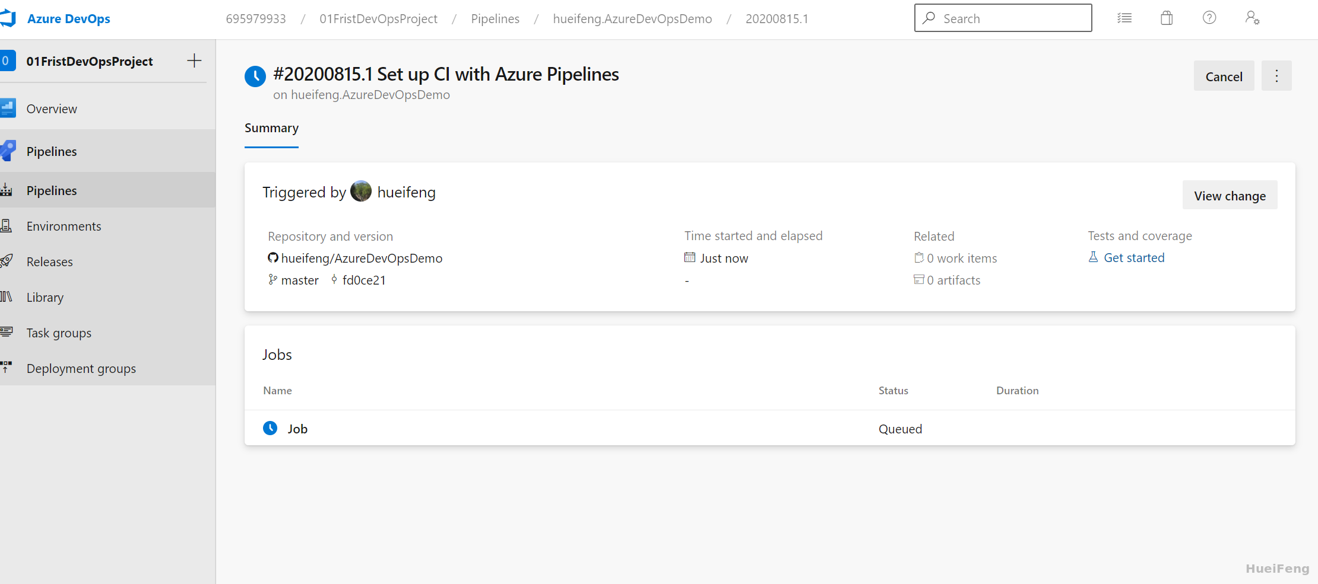Open Library in the sidebar

point(107,297)
